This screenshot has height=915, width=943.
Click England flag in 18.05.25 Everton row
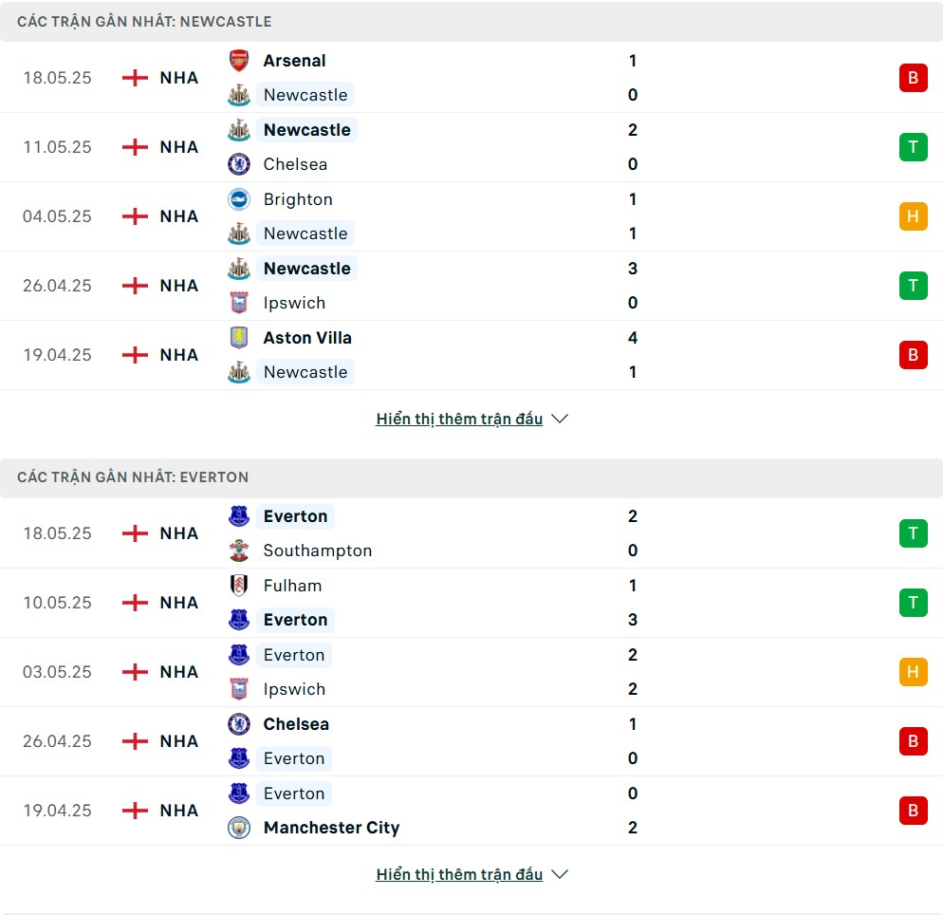135,533
